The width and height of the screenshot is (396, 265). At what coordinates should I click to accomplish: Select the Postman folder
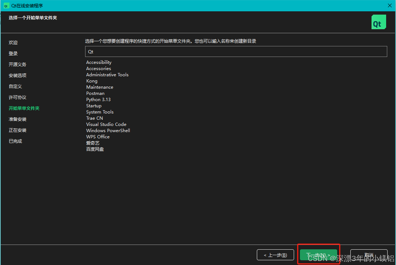click(x=95, y=93)
